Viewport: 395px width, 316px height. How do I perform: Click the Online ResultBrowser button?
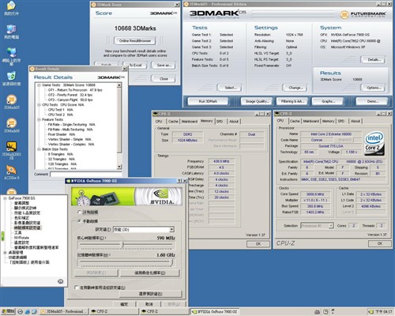pos(135,41)
